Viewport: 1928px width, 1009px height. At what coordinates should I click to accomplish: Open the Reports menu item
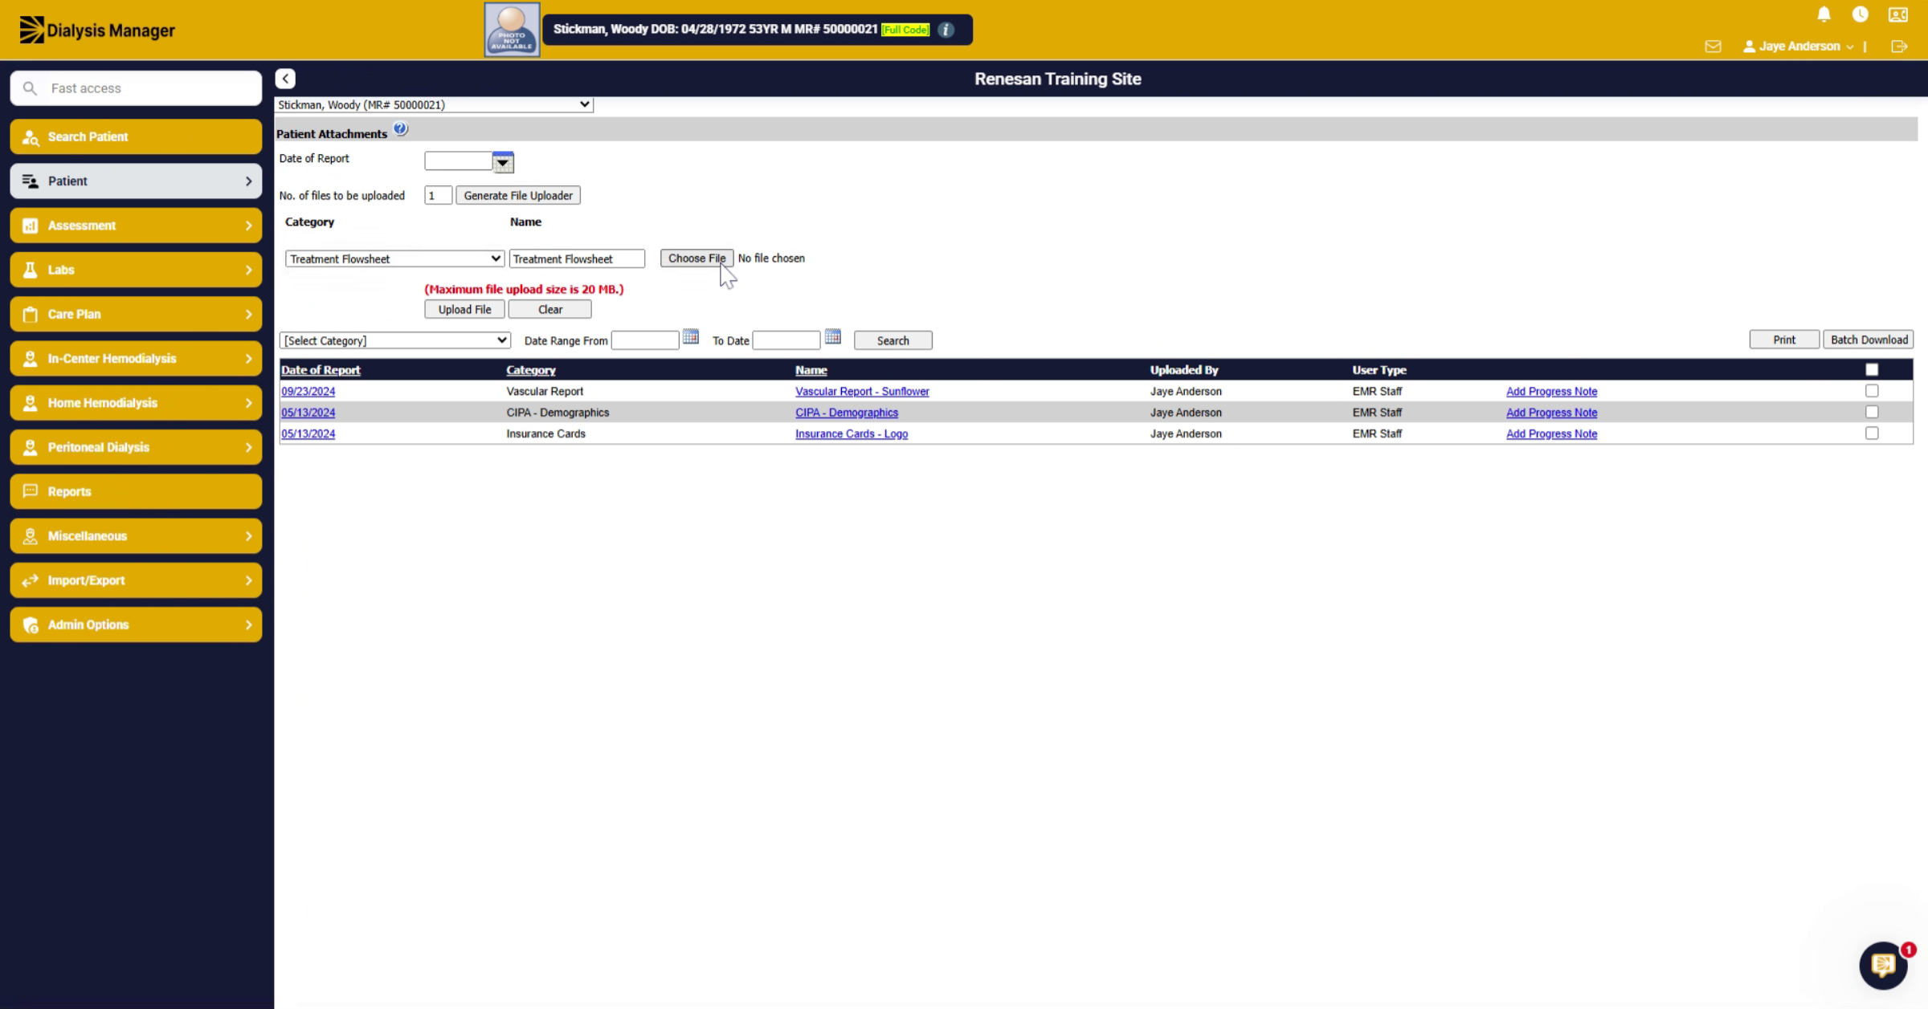136,491
